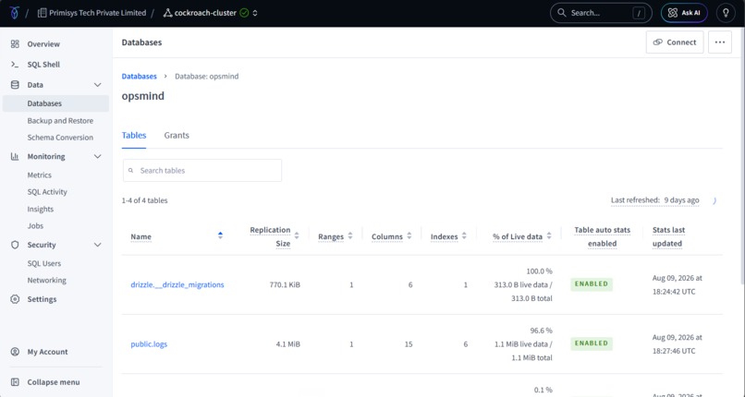The height and width of the screenshot is (397, 745).
Task: Click the Connect button
Action: pyautogui.click(x=675, y=42)
